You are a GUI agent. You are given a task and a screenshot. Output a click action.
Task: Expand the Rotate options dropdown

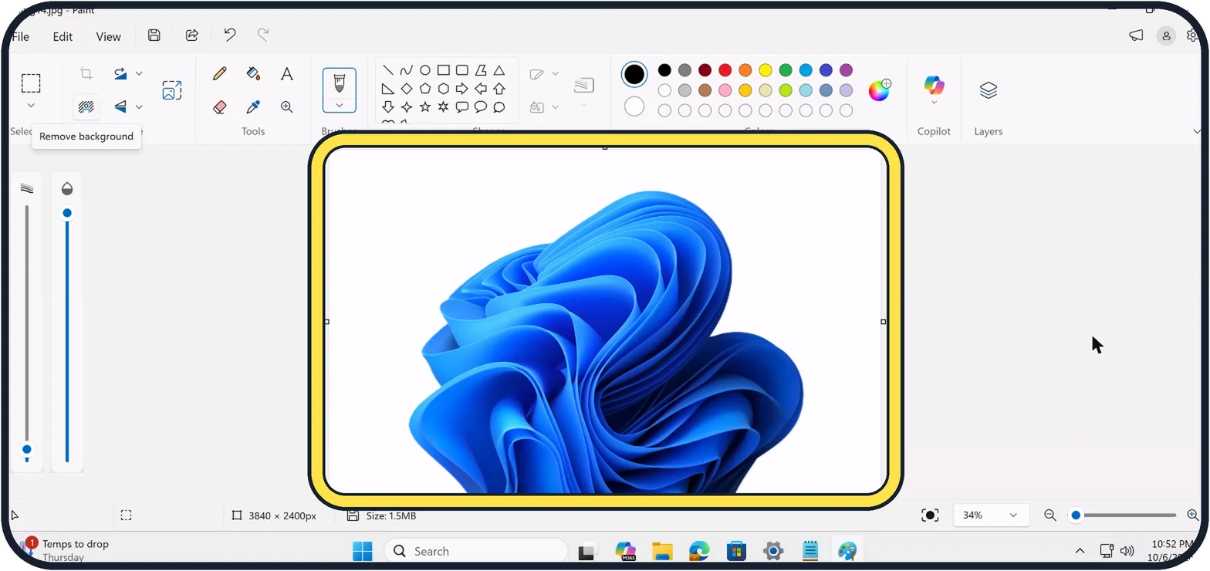(139, 73)
